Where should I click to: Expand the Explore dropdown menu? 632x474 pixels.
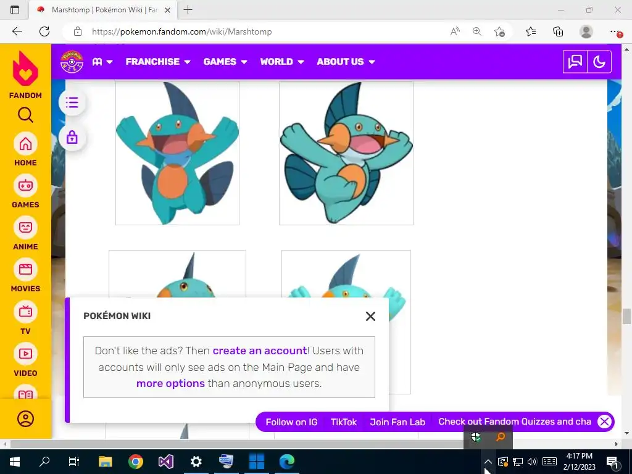click(x=102, y=62)
